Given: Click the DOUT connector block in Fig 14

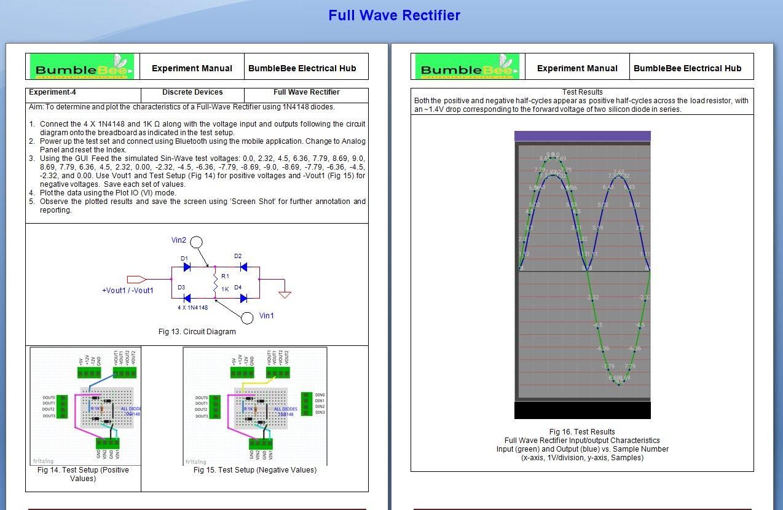Looking at the screenshot, I should point(62,407).
